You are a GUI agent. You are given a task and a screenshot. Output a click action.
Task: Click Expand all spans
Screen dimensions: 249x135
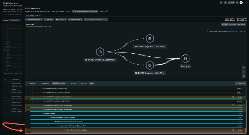pyautogui.click(x=31, y=83)
